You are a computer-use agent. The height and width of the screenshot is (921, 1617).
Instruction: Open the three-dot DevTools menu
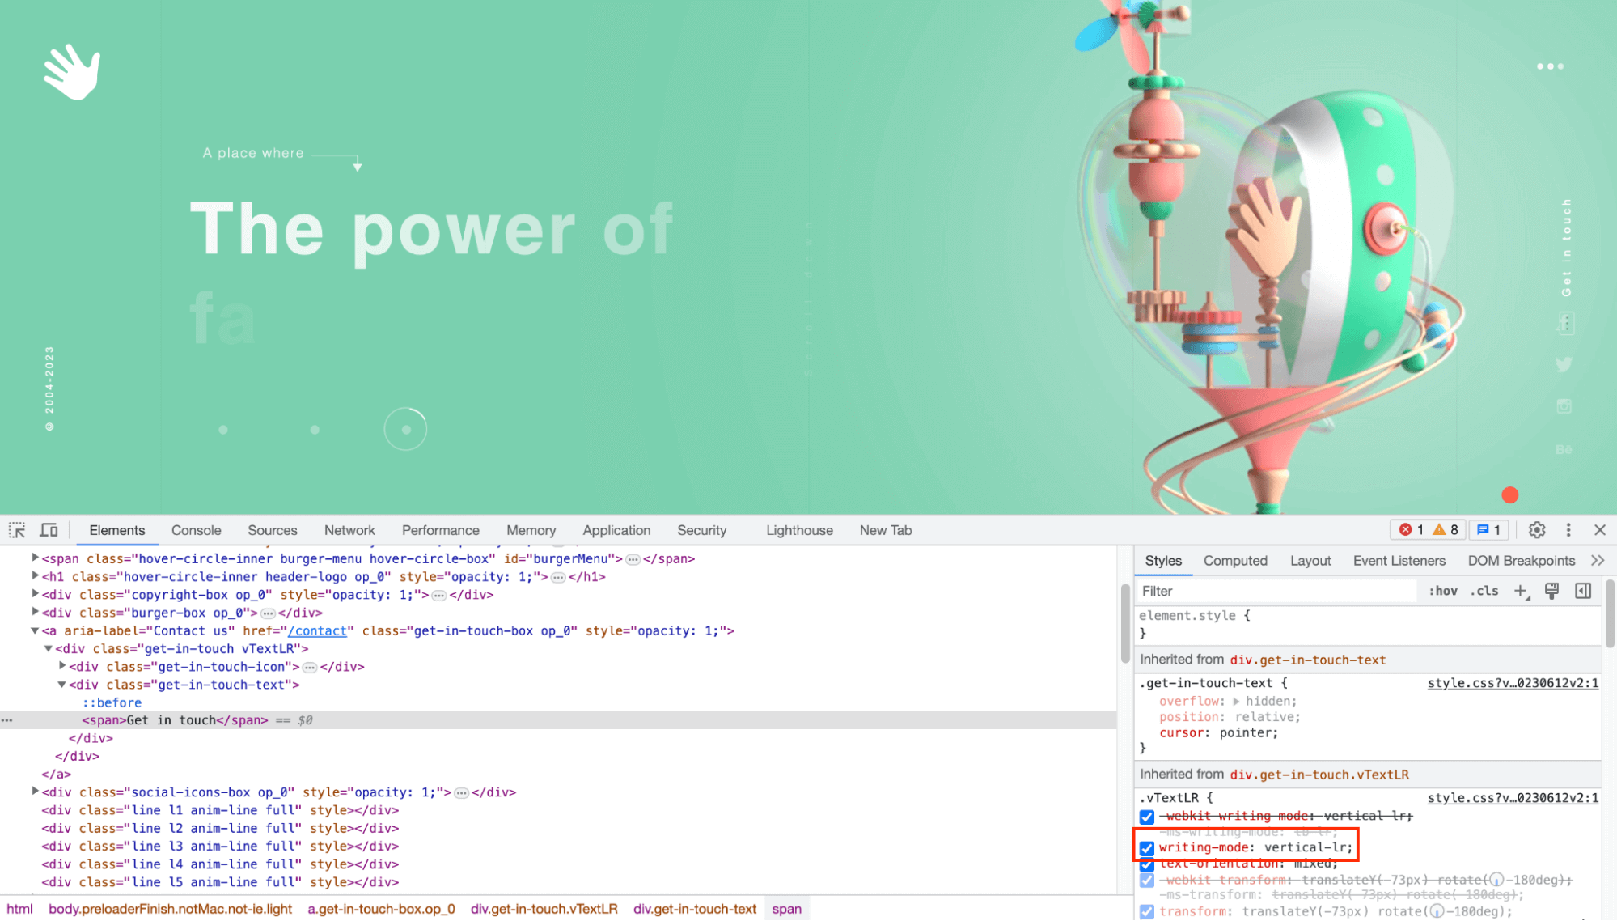[x=1568, y=530]
